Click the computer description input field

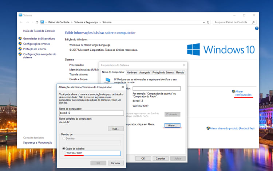click(157, 89)
